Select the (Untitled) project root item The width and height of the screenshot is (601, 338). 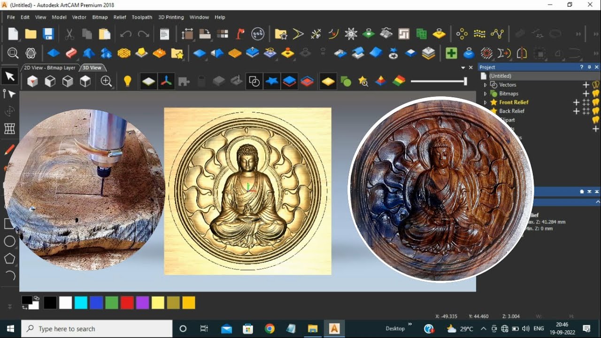(500, 76)
